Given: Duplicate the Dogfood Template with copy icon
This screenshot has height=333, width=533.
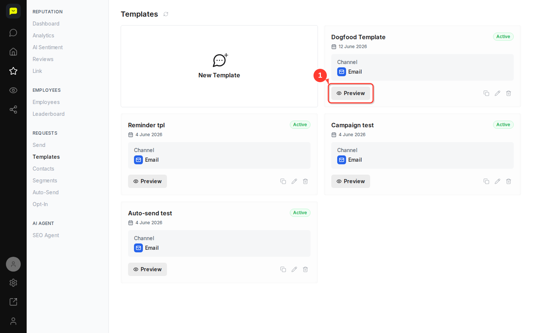Looking at the screenshot, I should pyautogui.click(x=486, y=93).
